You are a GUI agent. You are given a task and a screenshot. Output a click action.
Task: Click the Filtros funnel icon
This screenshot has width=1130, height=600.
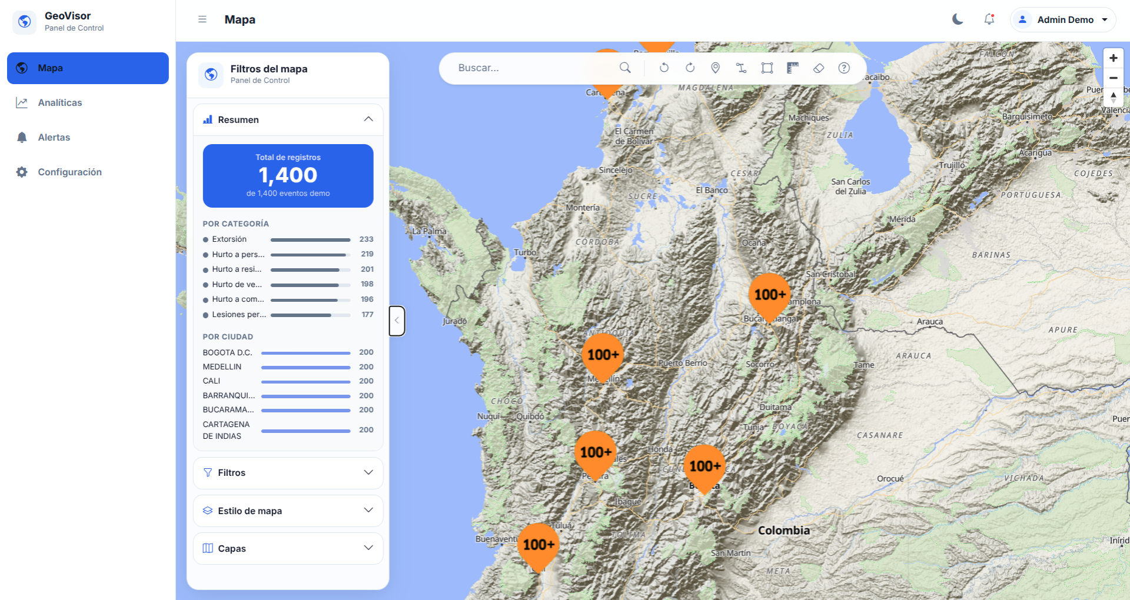(208, 473)
